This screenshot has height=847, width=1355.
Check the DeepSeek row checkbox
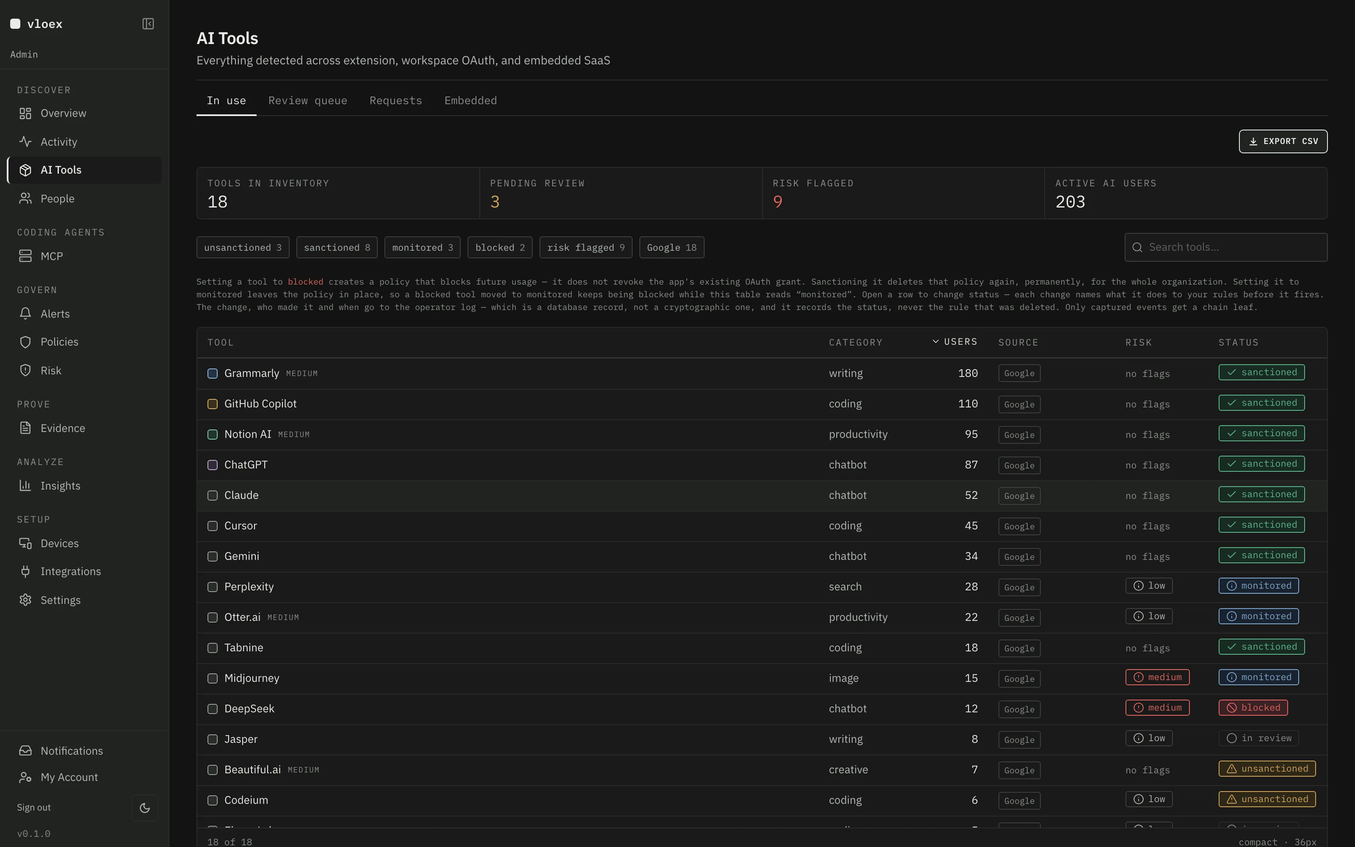(x=213, y=709)
